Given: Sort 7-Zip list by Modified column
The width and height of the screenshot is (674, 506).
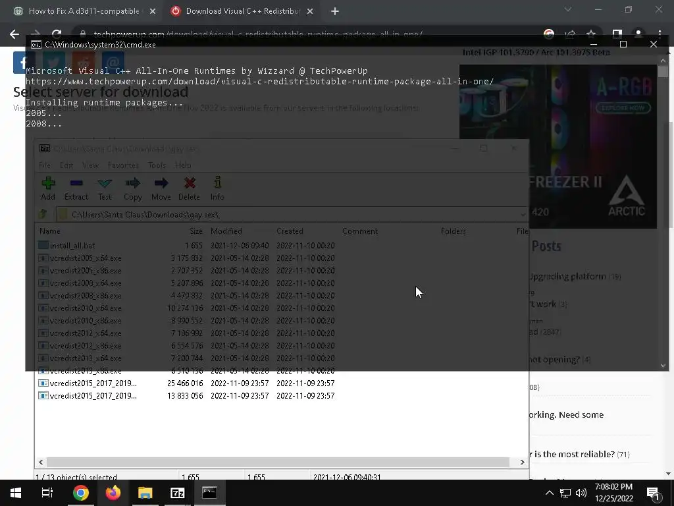Looking at the screenshot, I should click(x=226, y=231).
